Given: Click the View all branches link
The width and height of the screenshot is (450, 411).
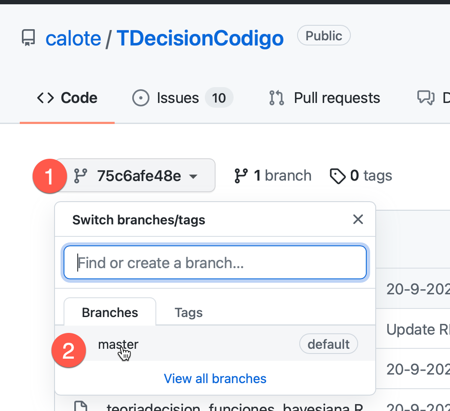Looking at the screenshot, I should point(215,378).
